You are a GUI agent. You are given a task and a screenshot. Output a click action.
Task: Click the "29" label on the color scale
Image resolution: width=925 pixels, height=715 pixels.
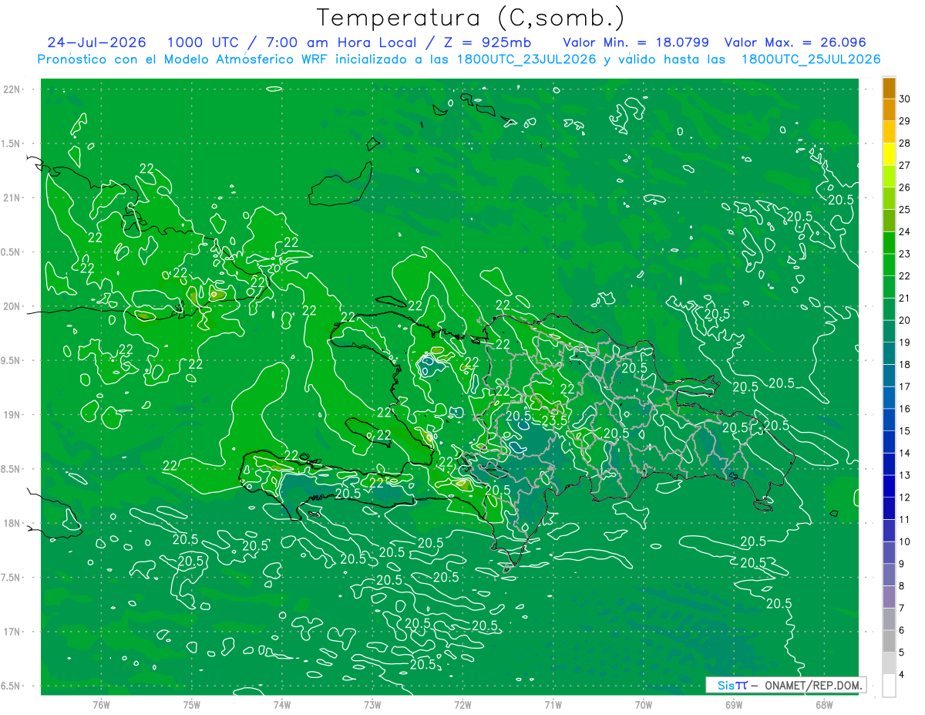905,121
